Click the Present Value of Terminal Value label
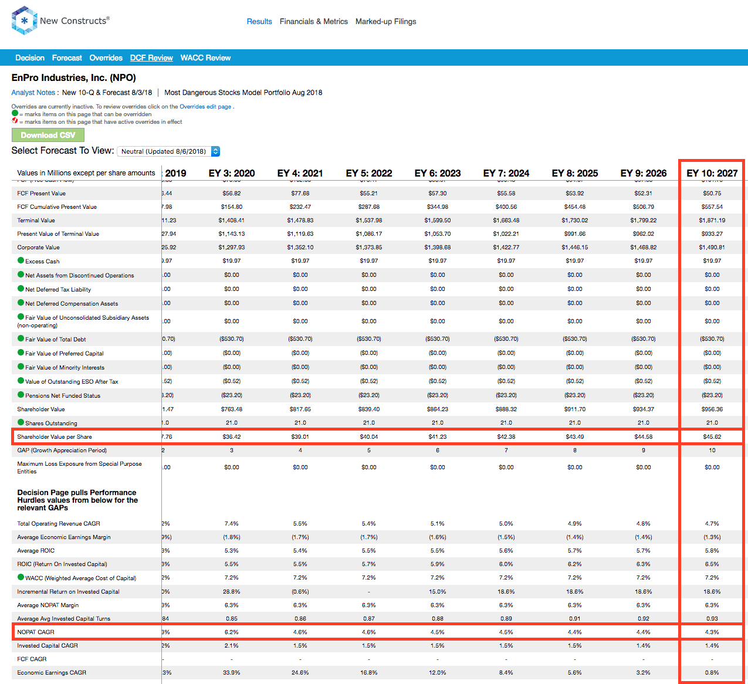 [x=58, y=233]
